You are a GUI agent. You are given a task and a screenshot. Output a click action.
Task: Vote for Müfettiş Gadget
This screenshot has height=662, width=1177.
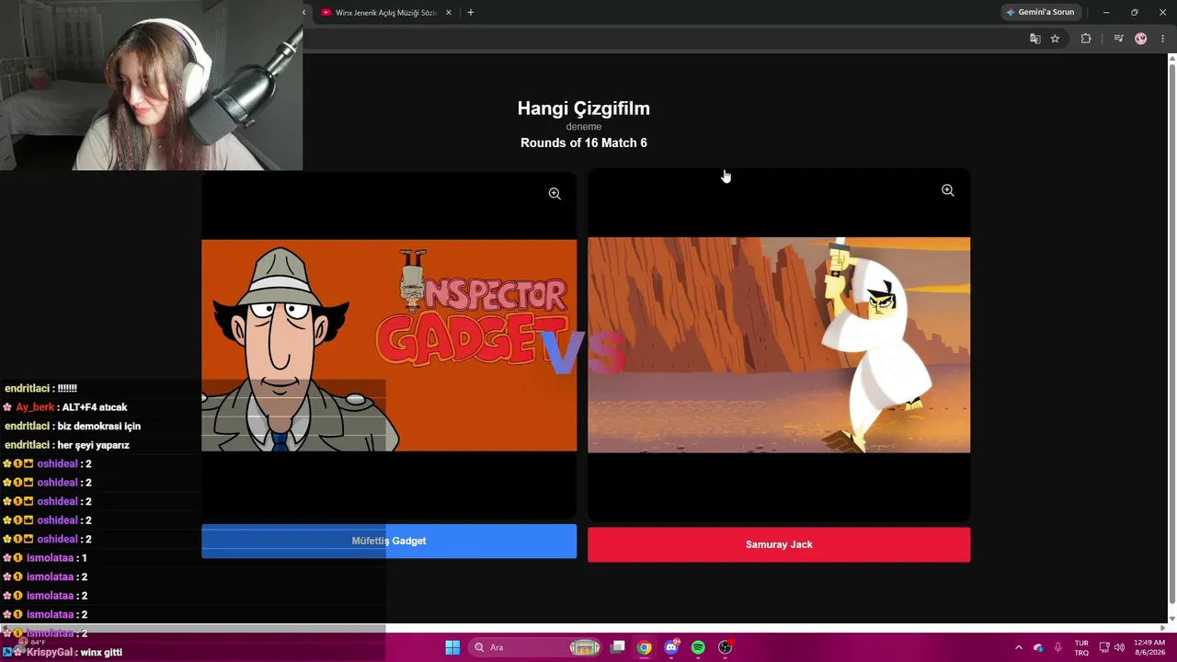389,542
